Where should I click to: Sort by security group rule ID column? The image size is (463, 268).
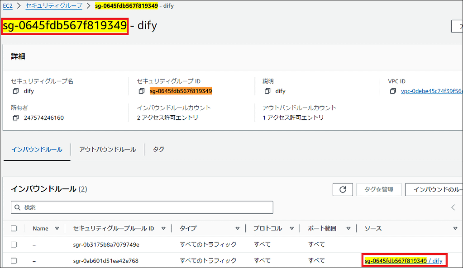(163, 229)
